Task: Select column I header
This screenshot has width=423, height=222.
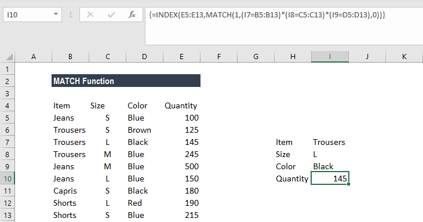Action: 330,57
